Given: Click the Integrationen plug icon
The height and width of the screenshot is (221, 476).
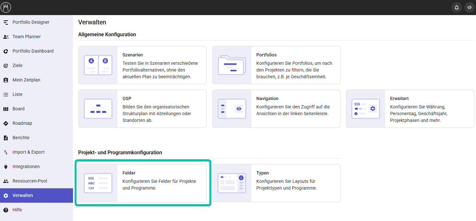Looking at the screenshot, I should tap(6, 167).
